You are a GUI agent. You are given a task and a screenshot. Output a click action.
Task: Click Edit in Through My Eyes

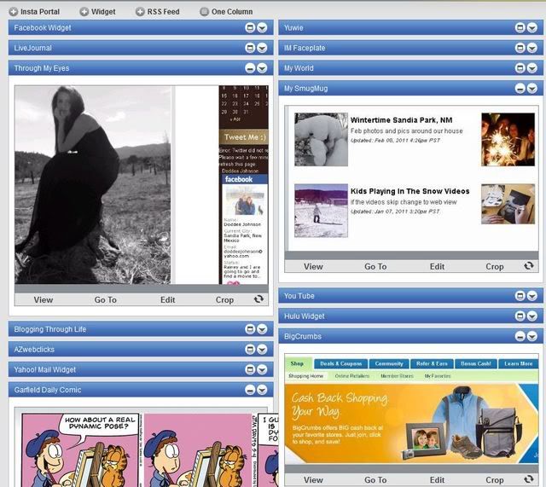(168, 299)
